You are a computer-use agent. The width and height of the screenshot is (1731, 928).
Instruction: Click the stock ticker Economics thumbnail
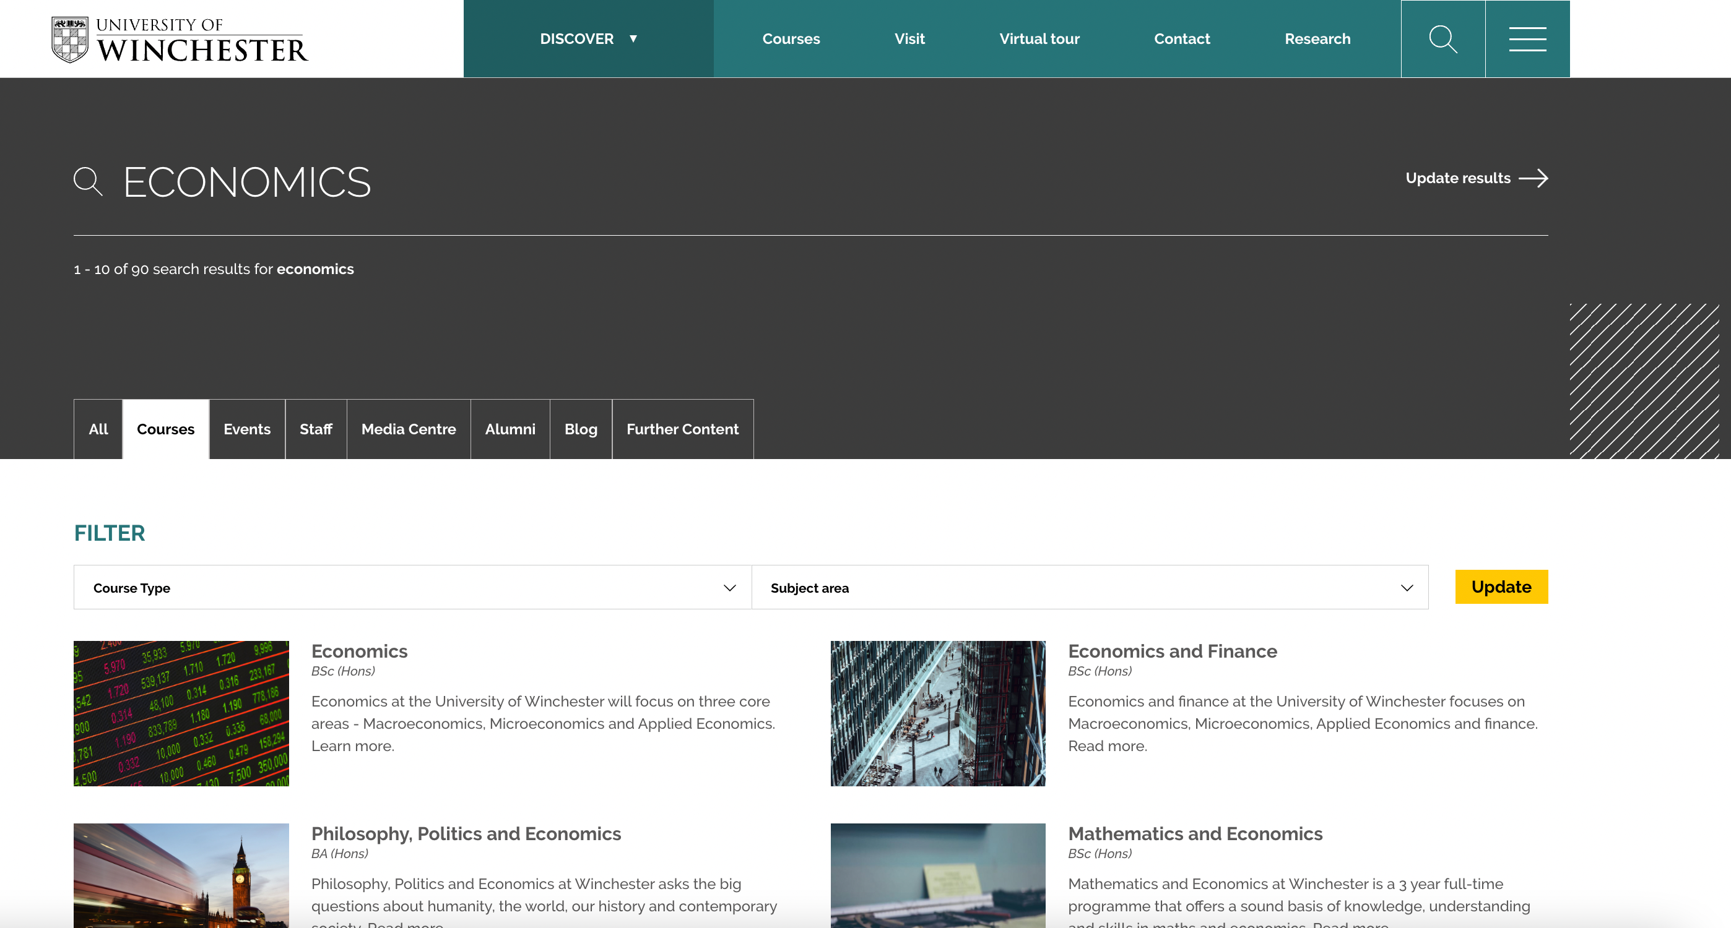pos(181,713)
